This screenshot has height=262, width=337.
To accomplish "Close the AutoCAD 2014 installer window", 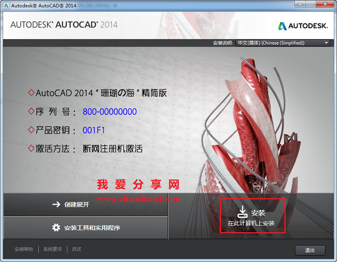I will click(325, 4).
